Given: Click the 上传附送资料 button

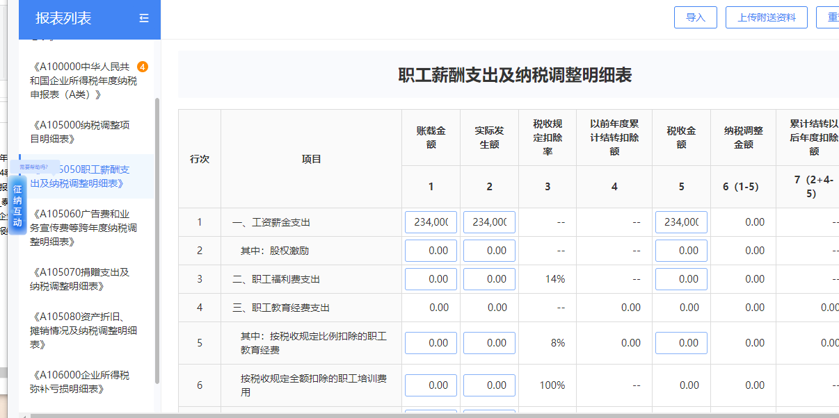Looking at the screenshot, I should 766,17.
